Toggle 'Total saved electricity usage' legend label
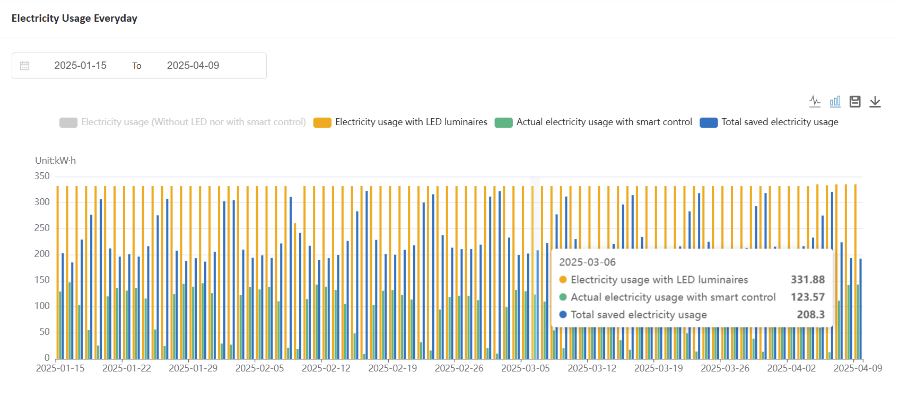Image resolution: width=899 pixels, height=407 pixels. (779, 122)
